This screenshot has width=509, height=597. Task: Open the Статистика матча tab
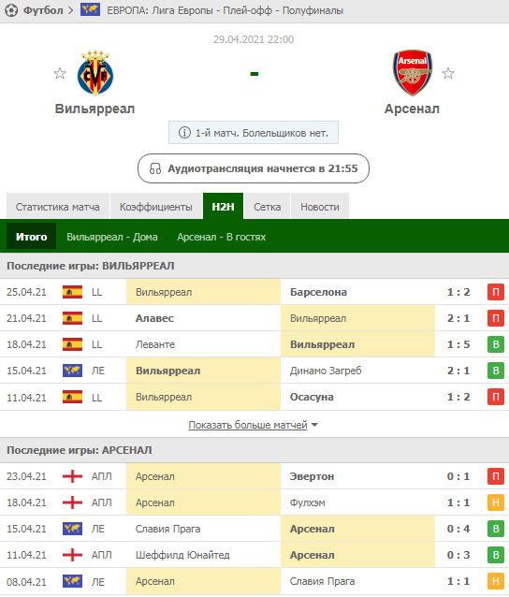pyautogui.click(x=58, y=207)
